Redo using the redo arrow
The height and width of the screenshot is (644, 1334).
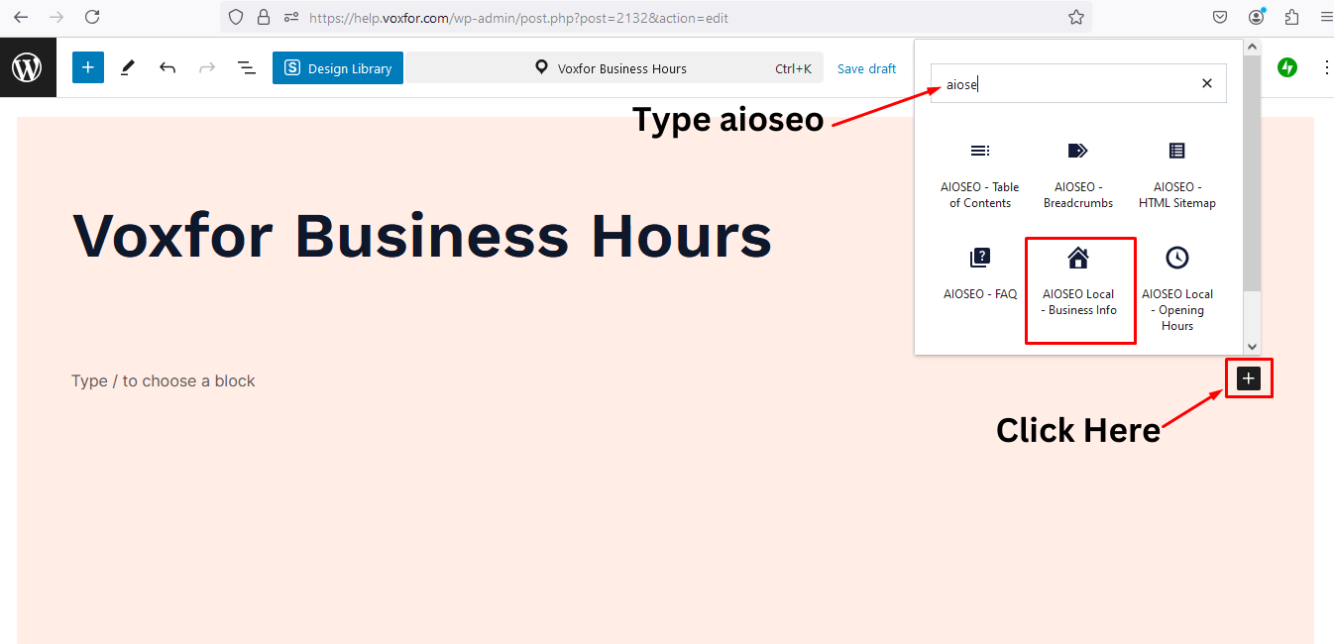click(206, 67)
